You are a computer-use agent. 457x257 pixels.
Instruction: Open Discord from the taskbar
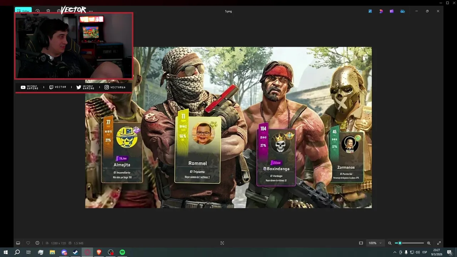coord(64,252)
